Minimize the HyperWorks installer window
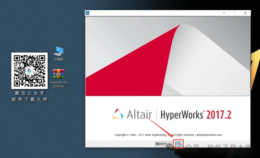This screenshot has width=260, height=158. pos(224,13)
